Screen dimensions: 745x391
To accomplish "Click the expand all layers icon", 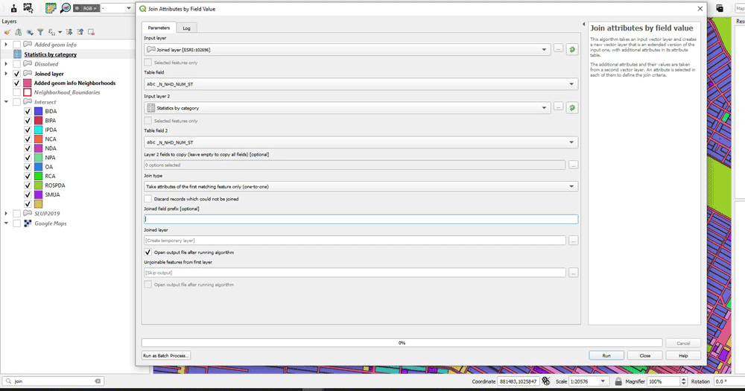I will (69, 32).
